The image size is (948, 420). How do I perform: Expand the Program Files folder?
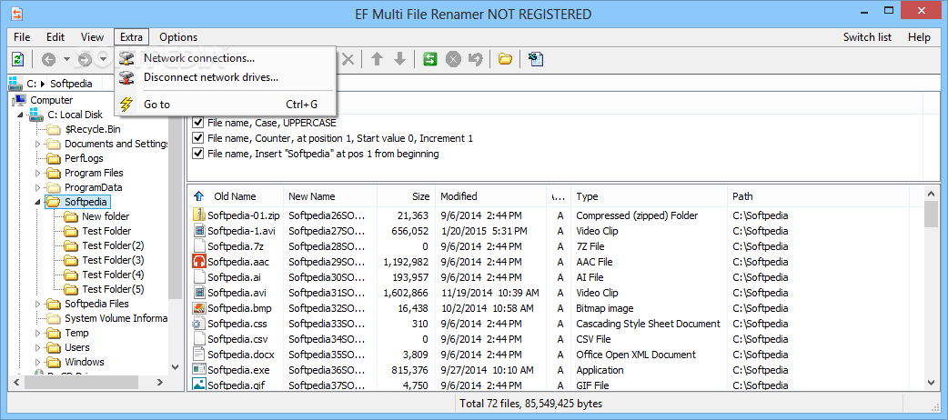[37, 173]
